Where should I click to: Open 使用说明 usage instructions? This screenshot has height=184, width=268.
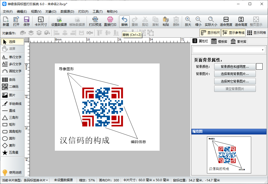pos(12,172)
